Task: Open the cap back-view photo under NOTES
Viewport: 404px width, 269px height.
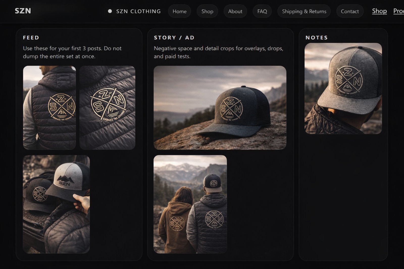Action: pos(343,88)
